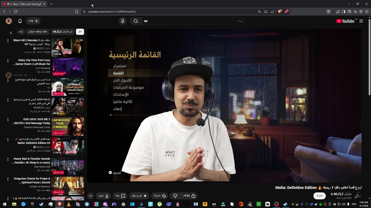Screen dimensions: 371x208
Task: Open options menu for WIZNEZZ video
Action: click(x=8, y=100)
